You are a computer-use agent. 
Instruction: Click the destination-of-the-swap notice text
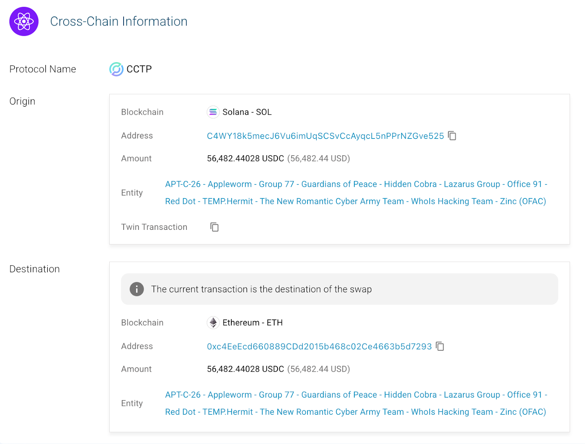click(261, 289)
